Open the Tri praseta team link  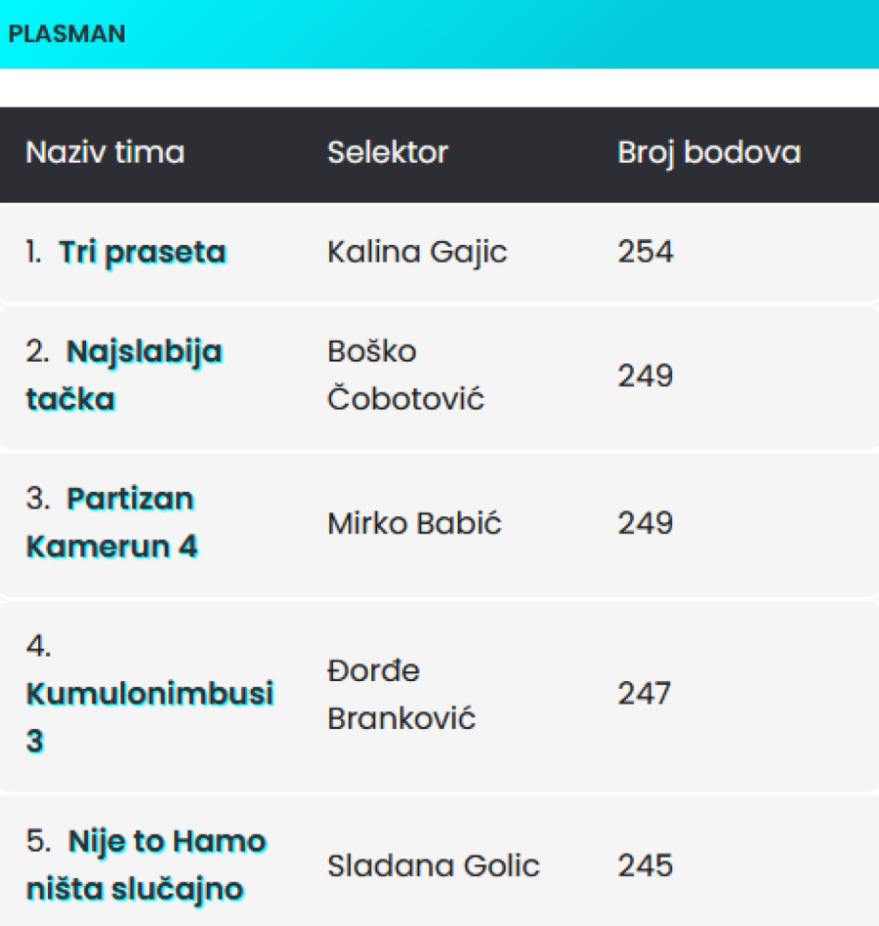pos(143,253)
